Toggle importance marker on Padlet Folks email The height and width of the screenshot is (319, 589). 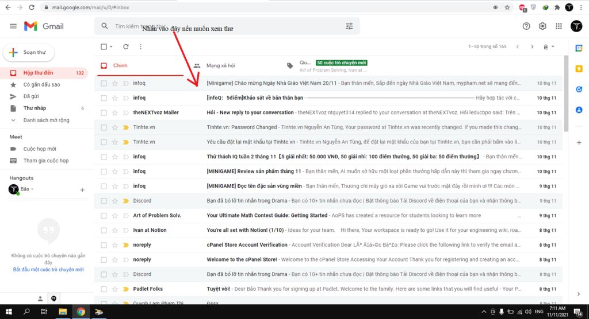pyautogui.click(x=126, y=289)
